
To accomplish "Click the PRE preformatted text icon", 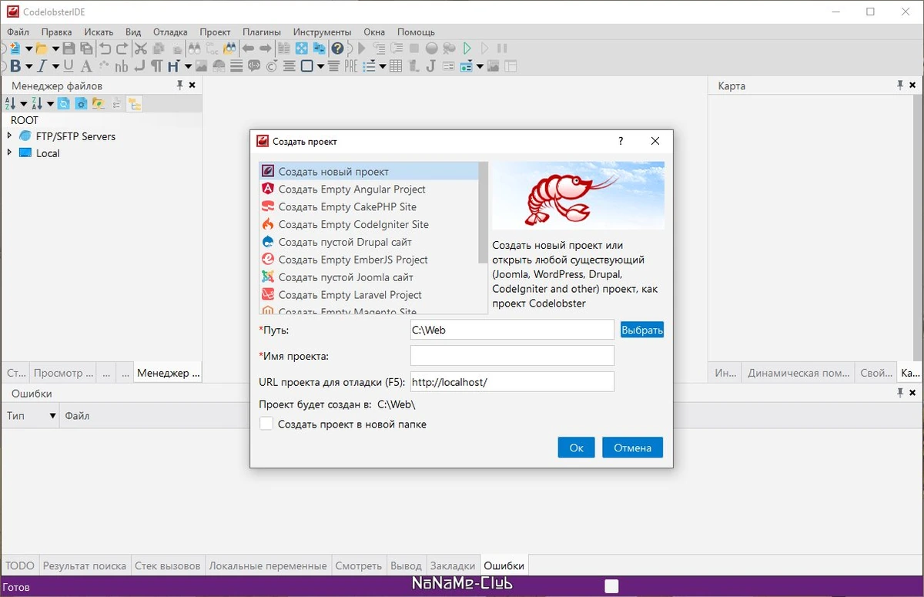I will (351, 66).
